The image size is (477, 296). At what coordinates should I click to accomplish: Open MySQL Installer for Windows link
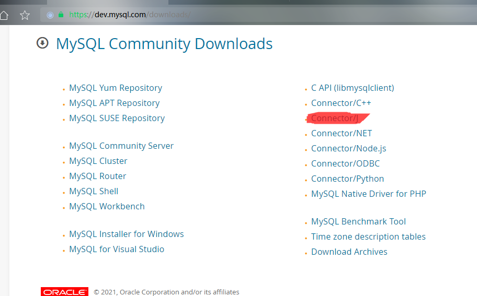point(127,234)
